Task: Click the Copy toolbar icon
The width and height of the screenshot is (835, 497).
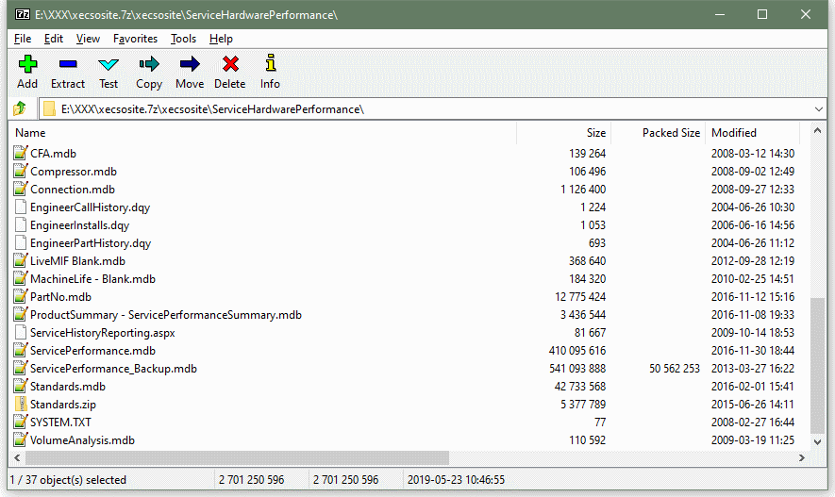Action: click(149, 64)
